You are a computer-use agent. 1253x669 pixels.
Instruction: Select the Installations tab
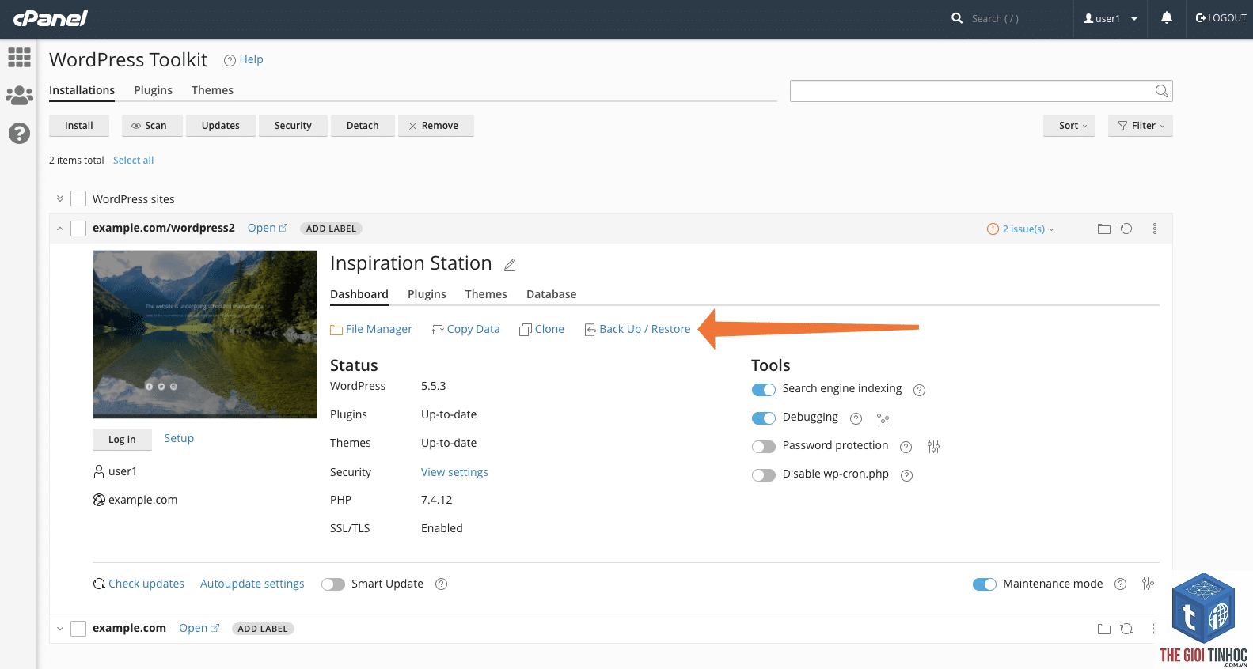[82, 90]
